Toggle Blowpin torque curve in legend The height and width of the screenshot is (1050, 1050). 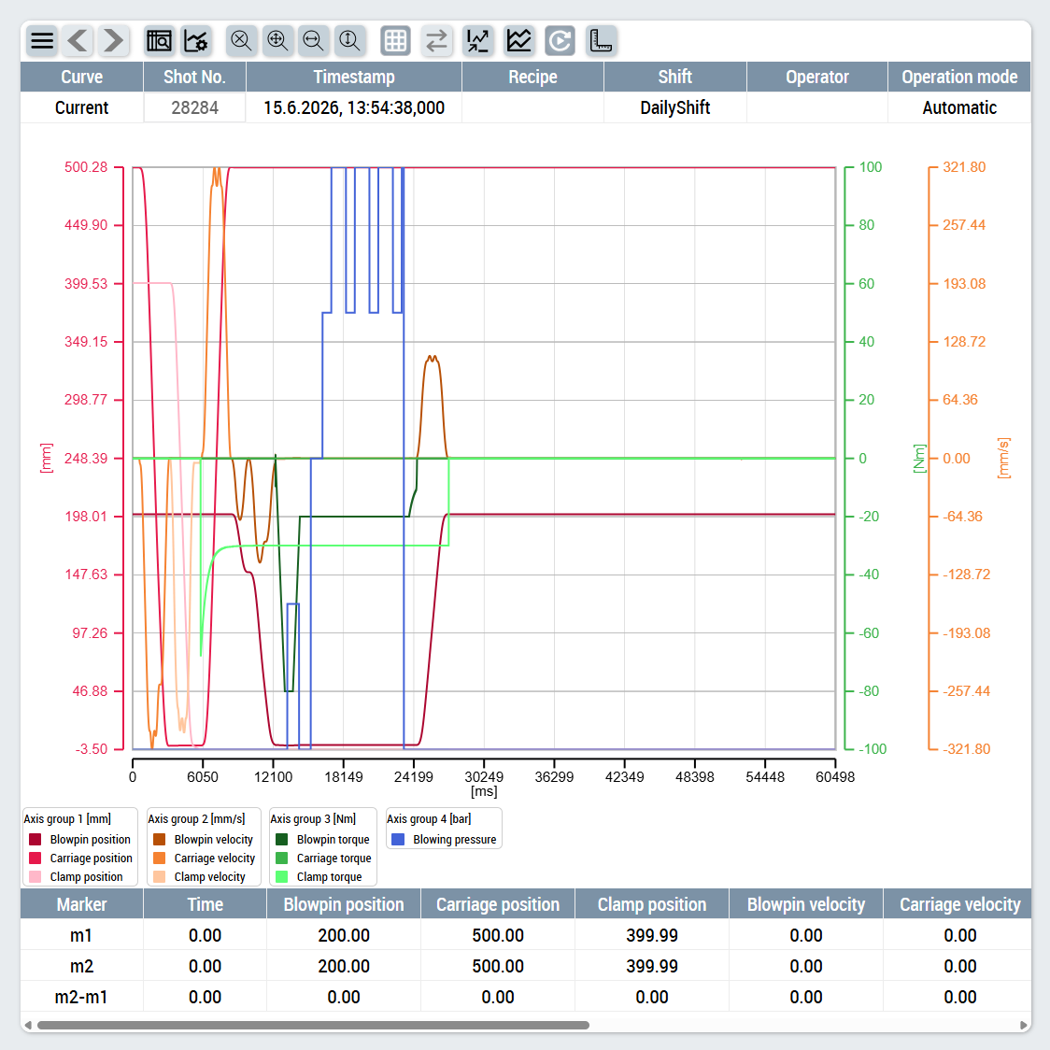pos(323,840)
